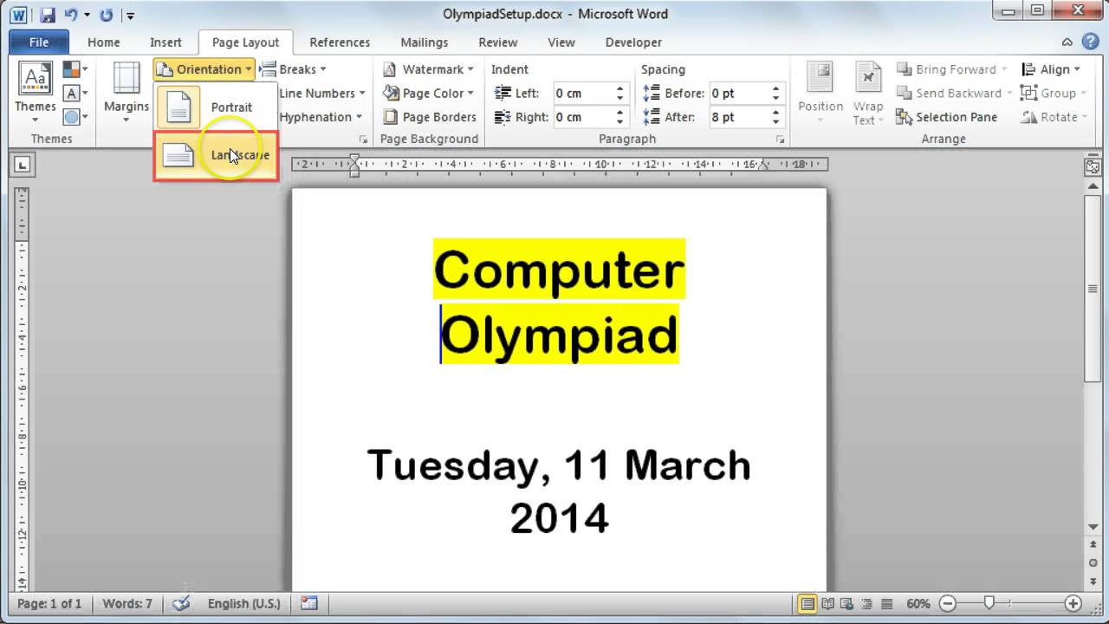Open the Hyphenation dropdown
Image resolution: width=1109 pixels, height=624 pixels.
point(321,117)
